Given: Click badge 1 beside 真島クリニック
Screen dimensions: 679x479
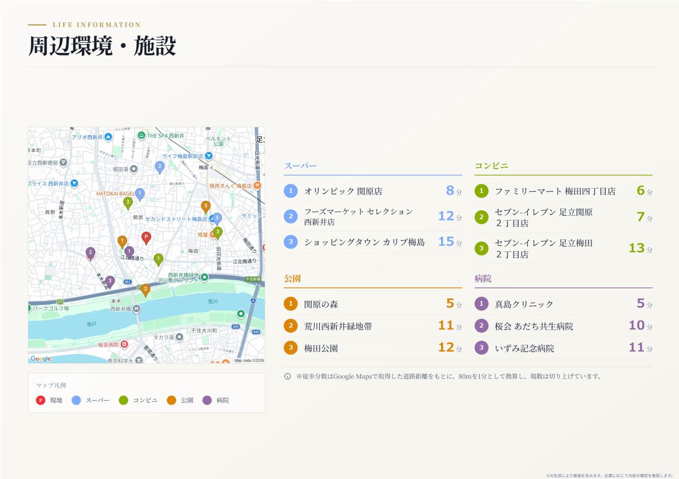Looking at the screenshot, I should pos(481,304).
